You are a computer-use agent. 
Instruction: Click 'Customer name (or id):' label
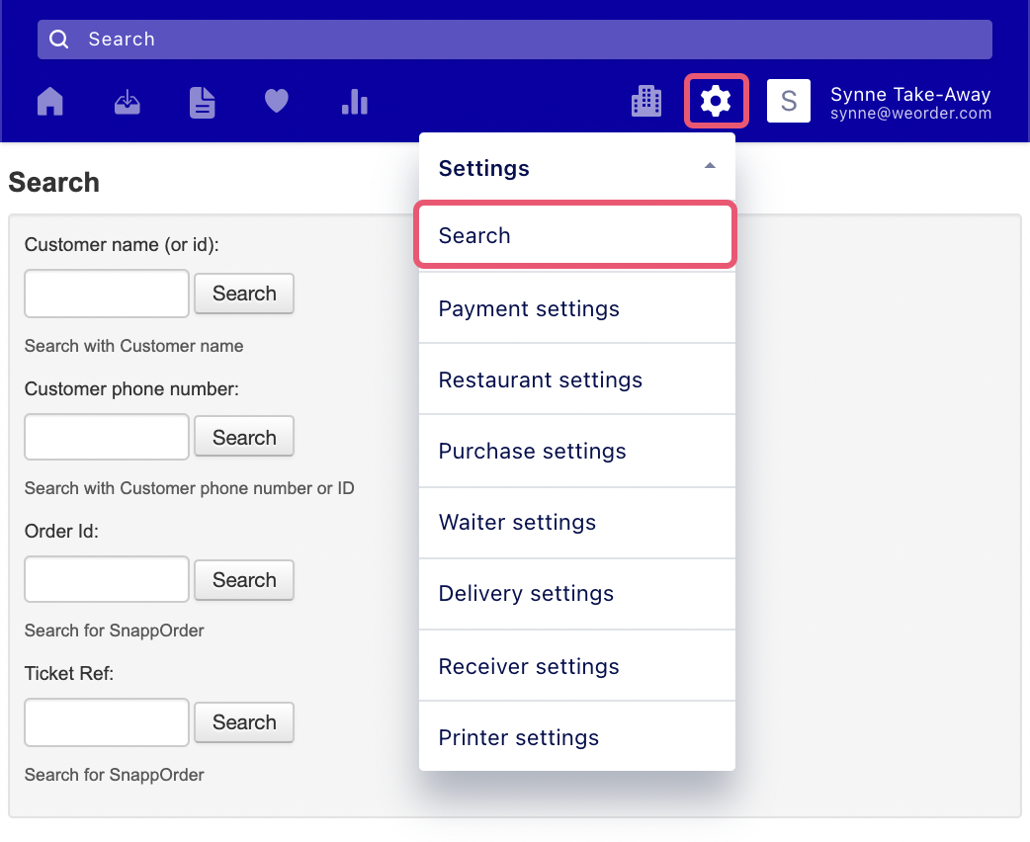pos(122,245)
